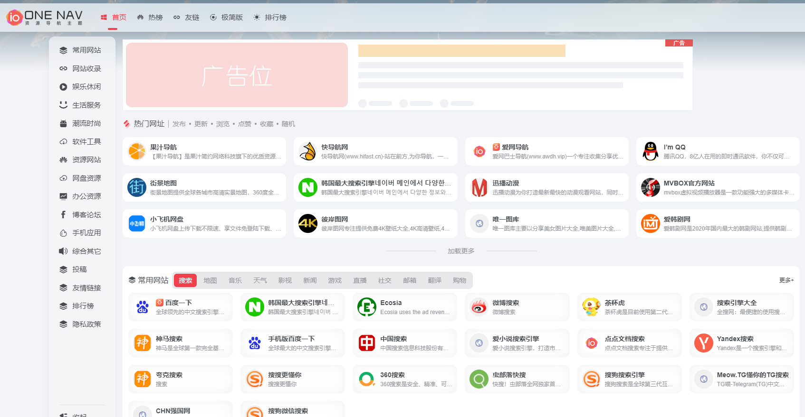
Task: Open the Ecosia green icon
Action: (x=366, y=307)
